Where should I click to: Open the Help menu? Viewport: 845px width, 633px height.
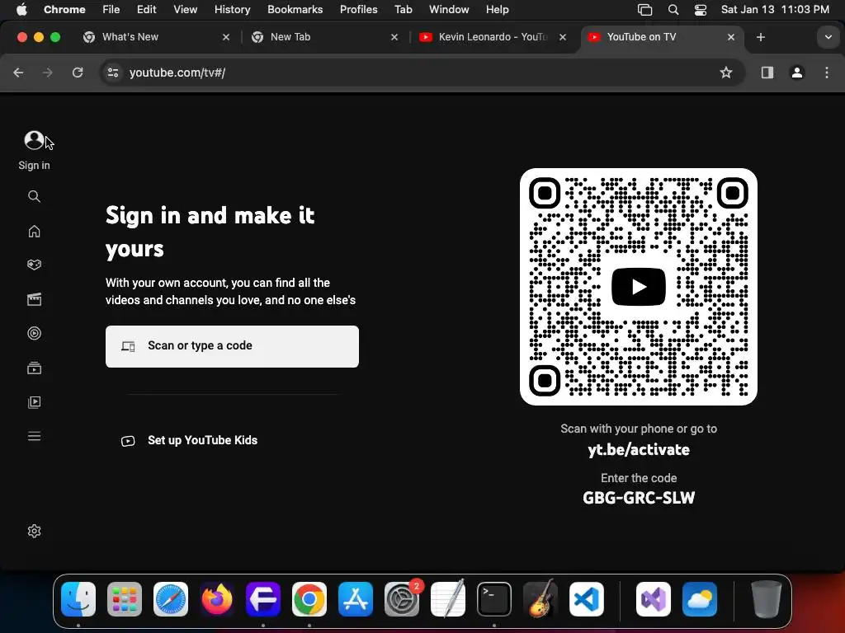[497, 9]
